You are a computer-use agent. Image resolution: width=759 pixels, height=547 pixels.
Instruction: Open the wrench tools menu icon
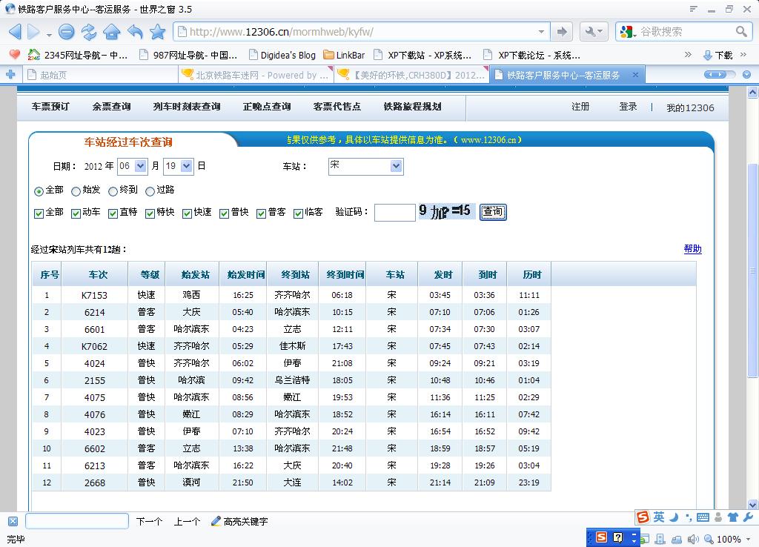tap(594, 32)
